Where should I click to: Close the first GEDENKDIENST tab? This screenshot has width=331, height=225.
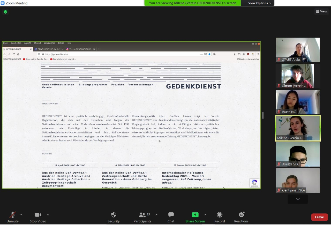click(x=31, y=49)
